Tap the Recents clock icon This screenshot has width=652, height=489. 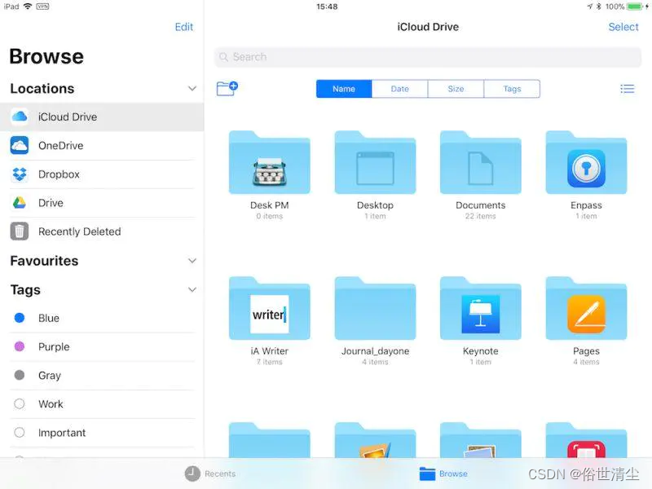[x=192, y=474]
